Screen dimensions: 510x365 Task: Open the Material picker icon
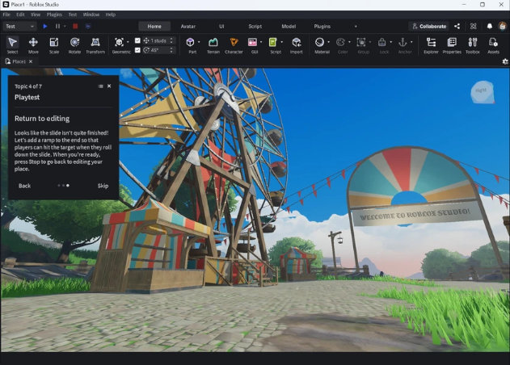[x=320, y=42]
